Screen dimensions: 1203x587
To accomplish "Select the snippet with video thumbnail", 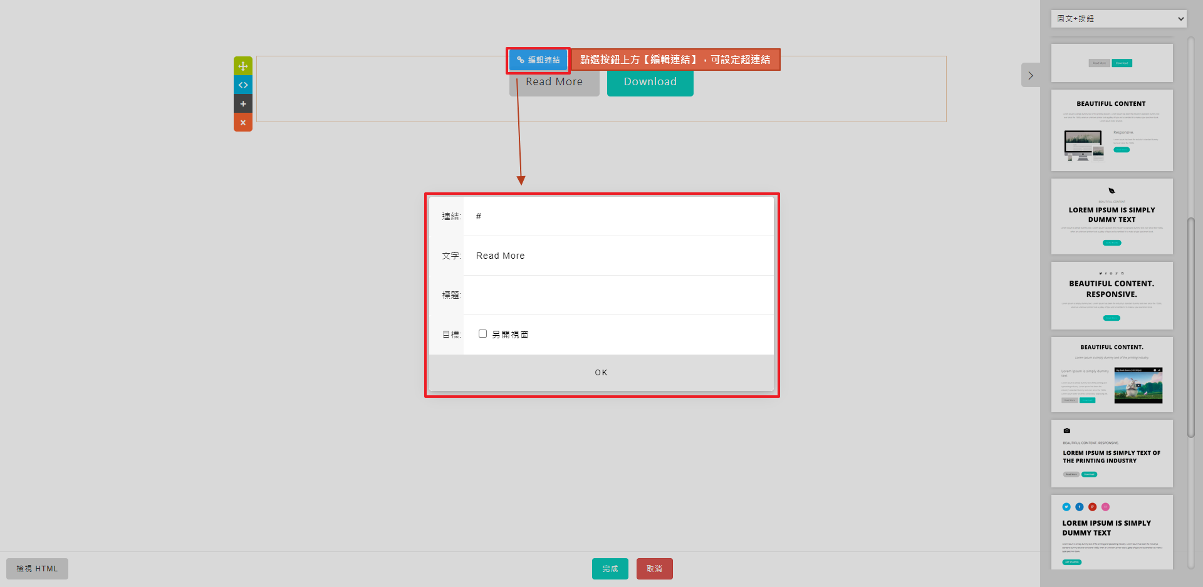I will (1112, 375).
